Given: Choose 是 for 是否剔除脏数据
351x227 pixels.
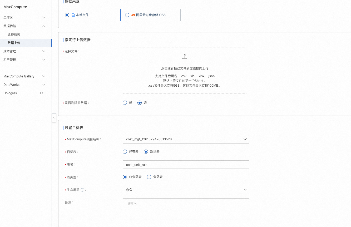Looking at the screenshot, I should (125, 103).
